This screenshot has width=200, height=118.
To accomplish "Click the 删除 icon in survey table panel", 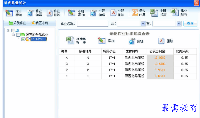I will click(161, 41).
